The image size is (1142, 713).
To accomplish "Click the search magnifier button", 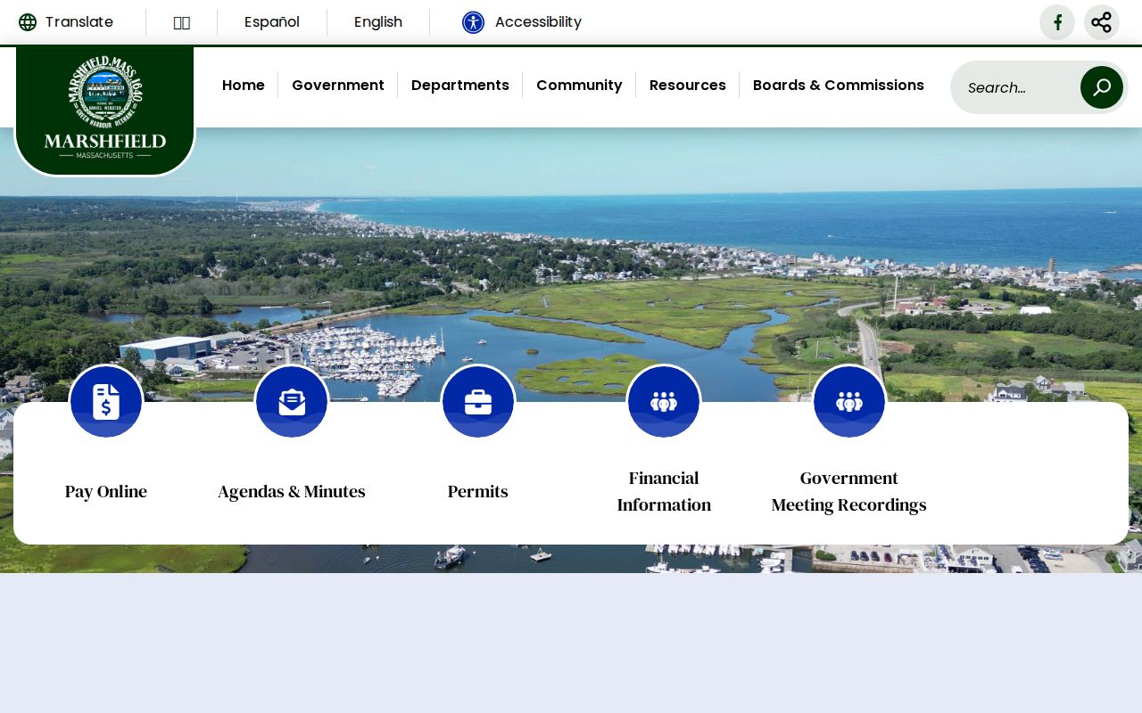I will [x=1102, y=87].
